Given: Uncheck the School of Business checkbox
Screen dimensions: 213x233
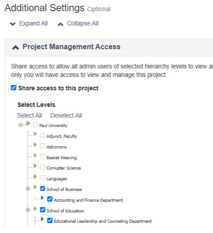Looking at the screenshot, I should (43, 189).
